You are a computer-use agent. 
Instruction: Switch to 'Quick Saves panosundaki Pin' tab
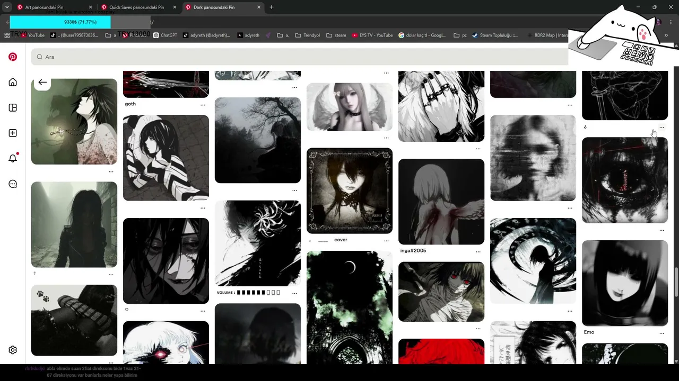pyautogui.click(x=137, y=7)
